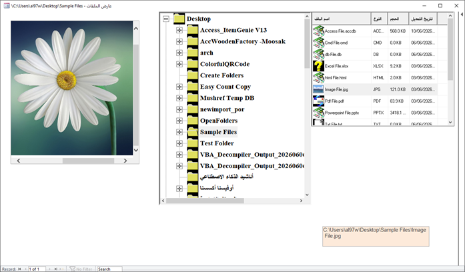
Task: Click the daisy flower image preview
Action: [x=72, y=88]
